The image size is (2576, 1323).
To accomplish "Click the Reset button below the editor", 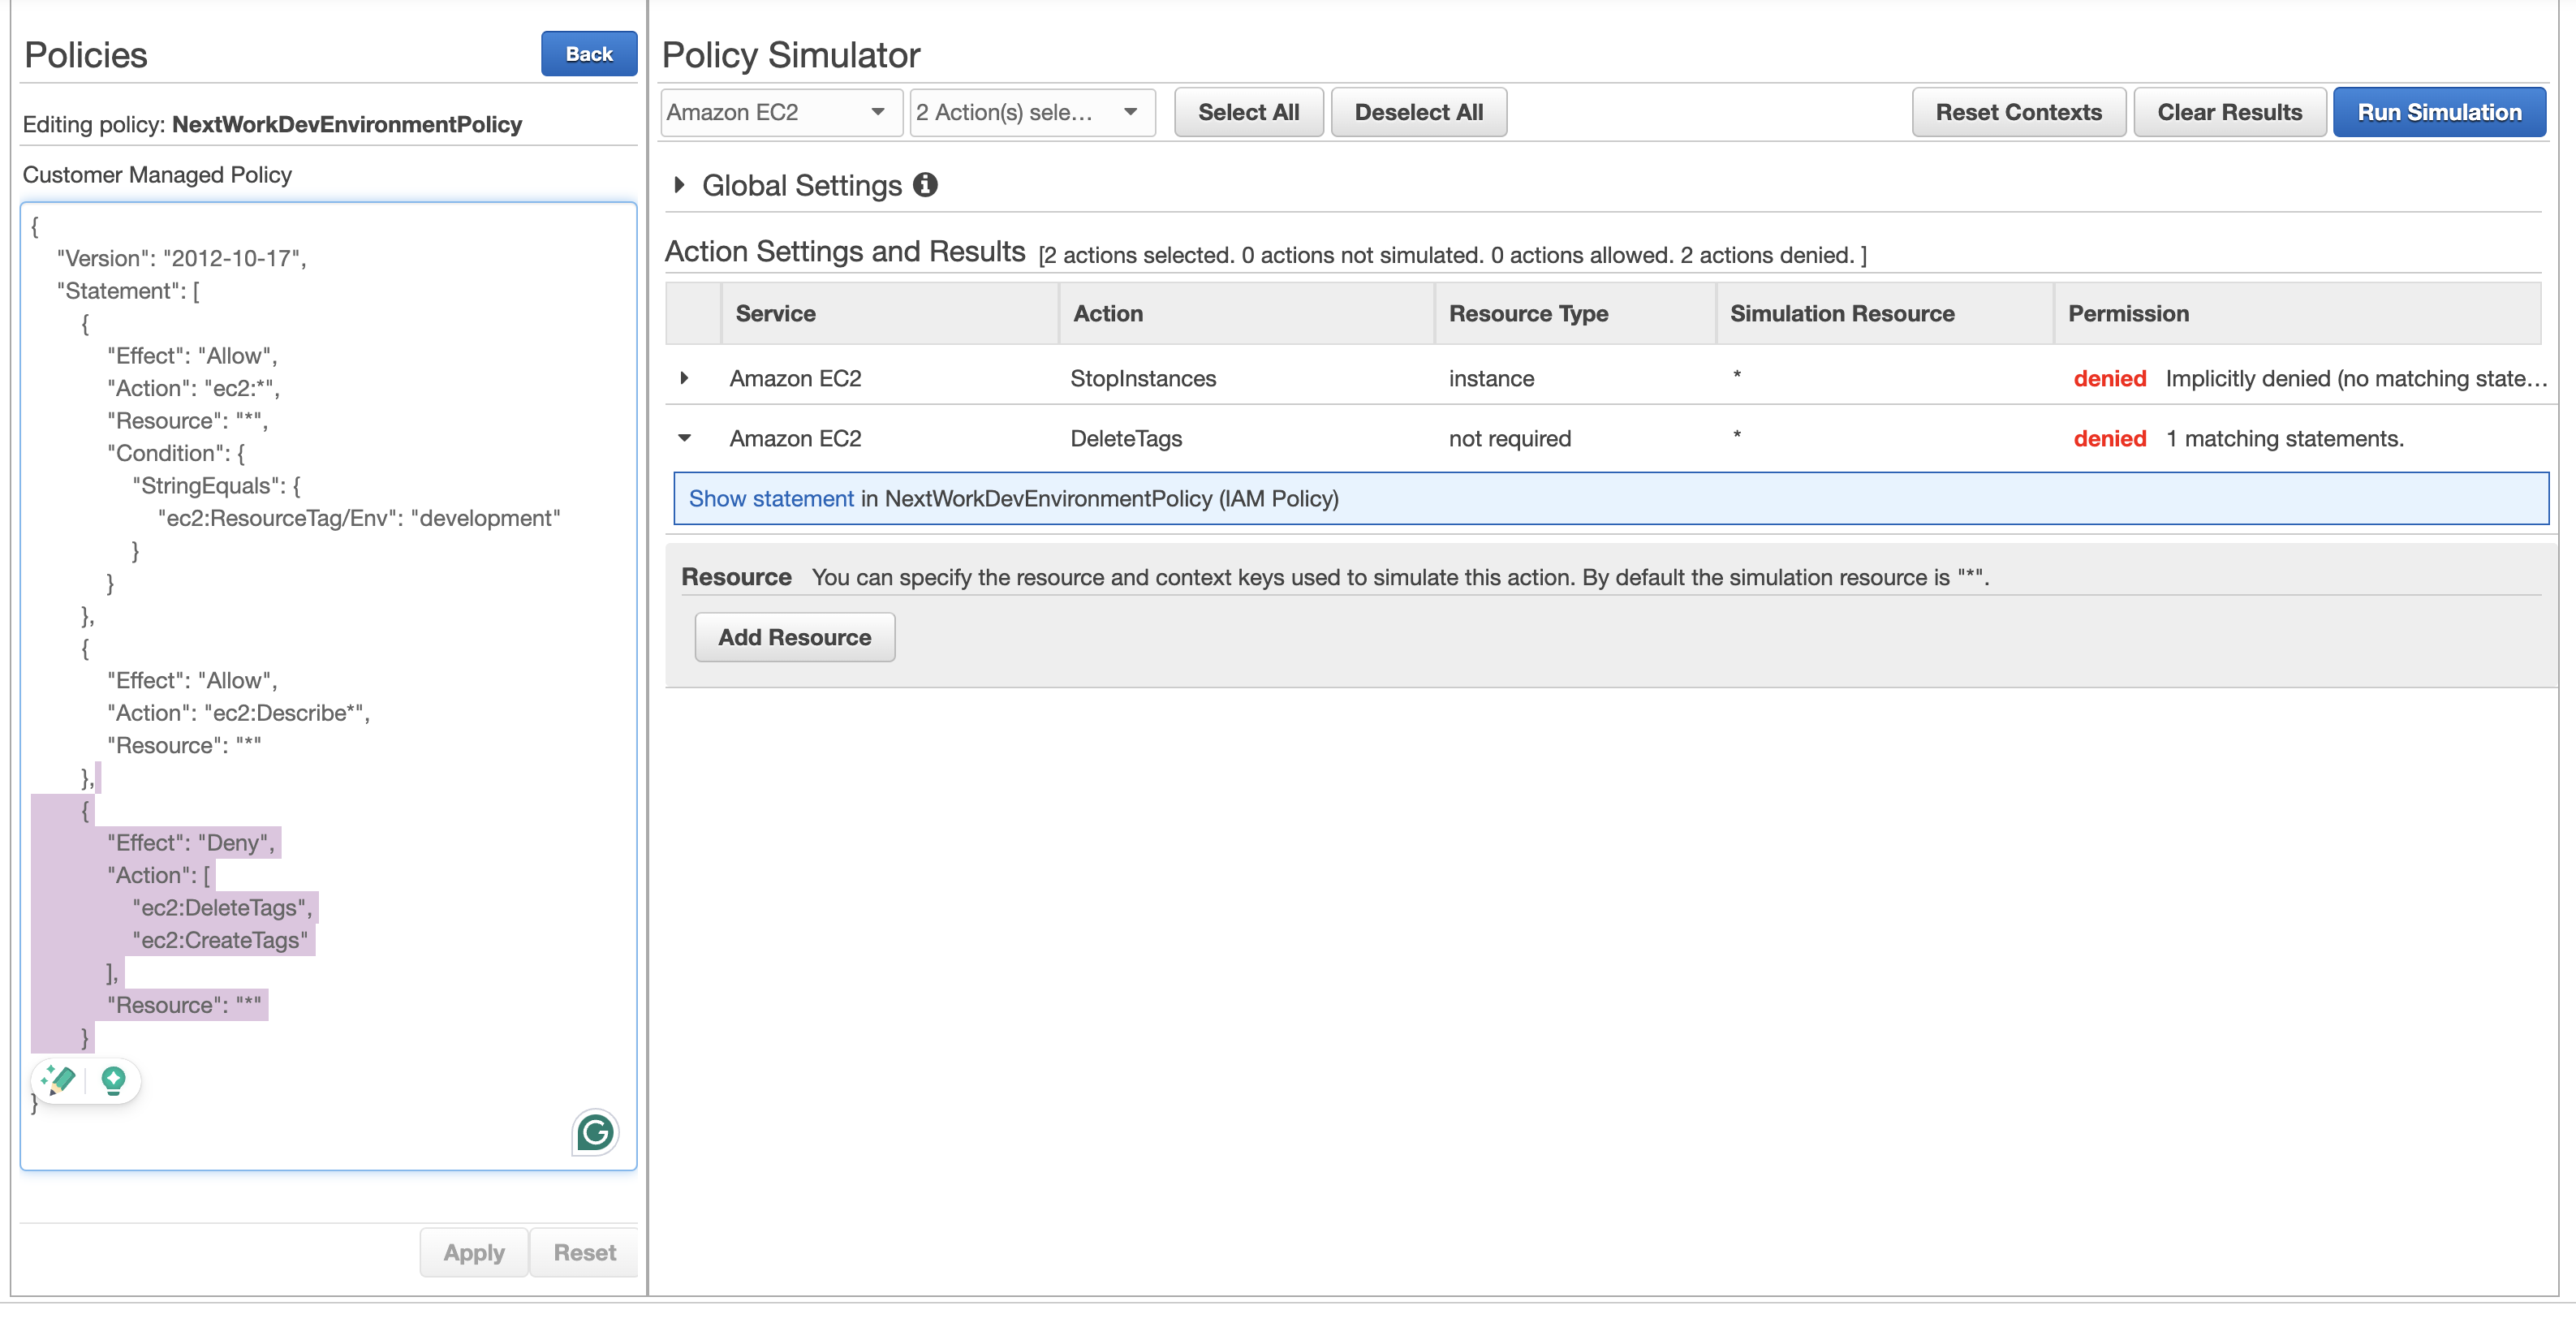I will coord(584,1252).
